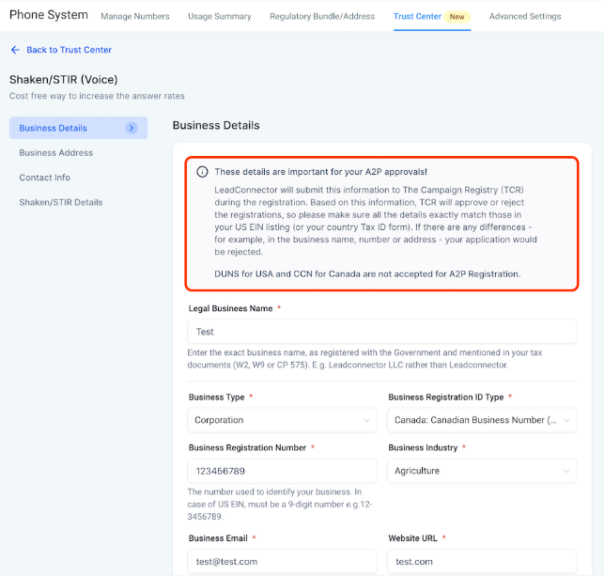Open the Advanced Settings tab
This screenshot has width=604, height=576.
525,16
